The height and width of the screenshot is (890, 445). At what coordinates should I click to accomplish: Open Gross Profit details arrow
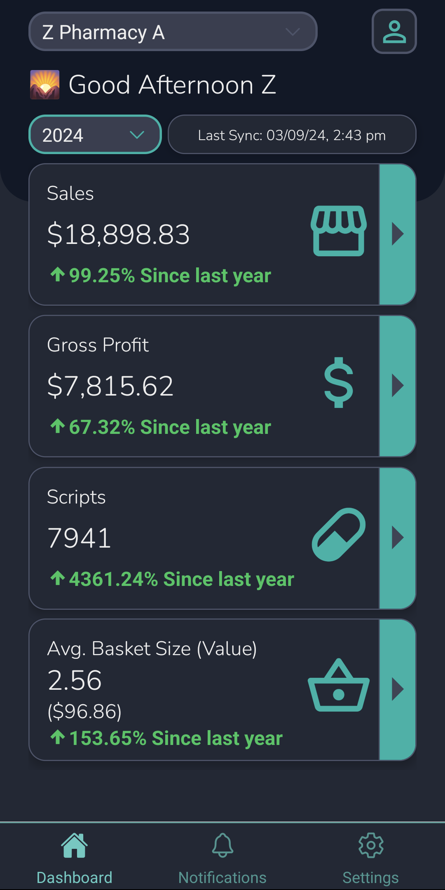point(397,386)
